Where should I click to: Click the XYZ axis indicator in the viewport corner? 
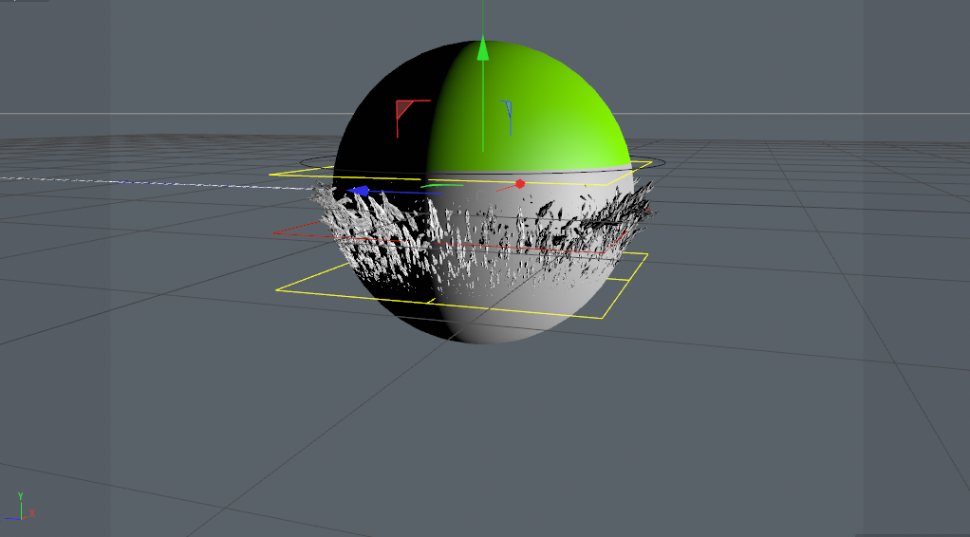click(19, 507)
